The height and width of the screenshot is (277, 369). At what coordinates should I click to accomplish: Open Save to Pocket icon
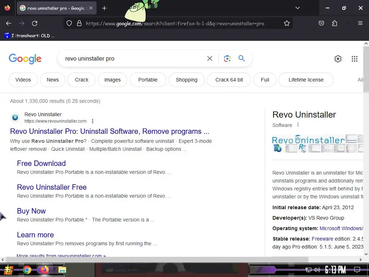coord(321,23)
